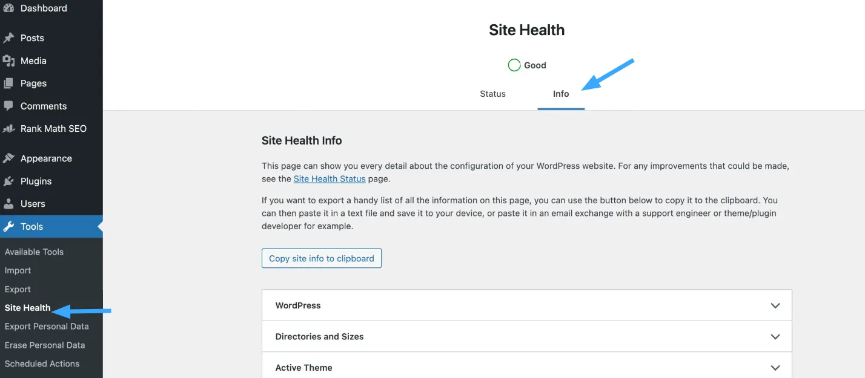Select the Tools menu item
This screenshot has height=378, width=865.
(51, 227)
